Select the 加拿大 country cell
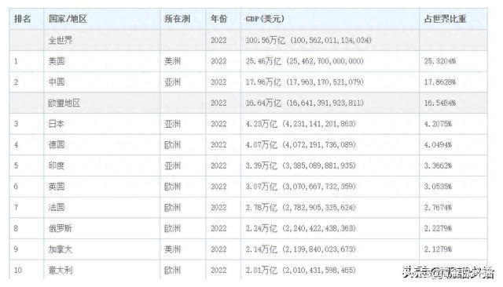This screenshot has width=503, height=287. pyautogui.click(x=61, y=249)
